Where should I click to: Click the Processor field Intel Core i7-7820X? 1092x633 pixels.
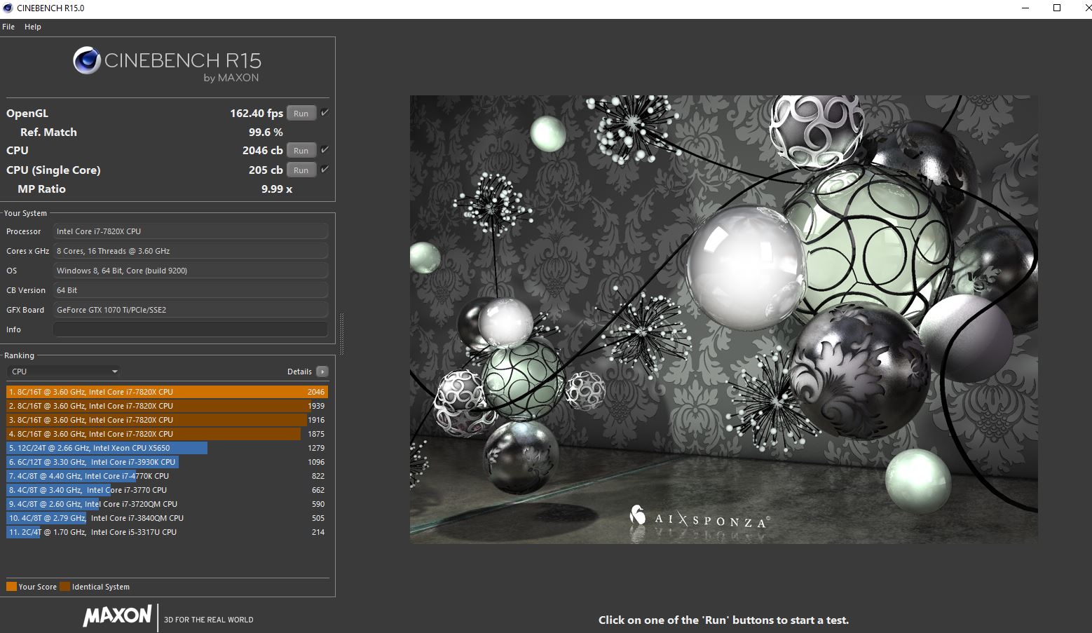click(191, 231)
